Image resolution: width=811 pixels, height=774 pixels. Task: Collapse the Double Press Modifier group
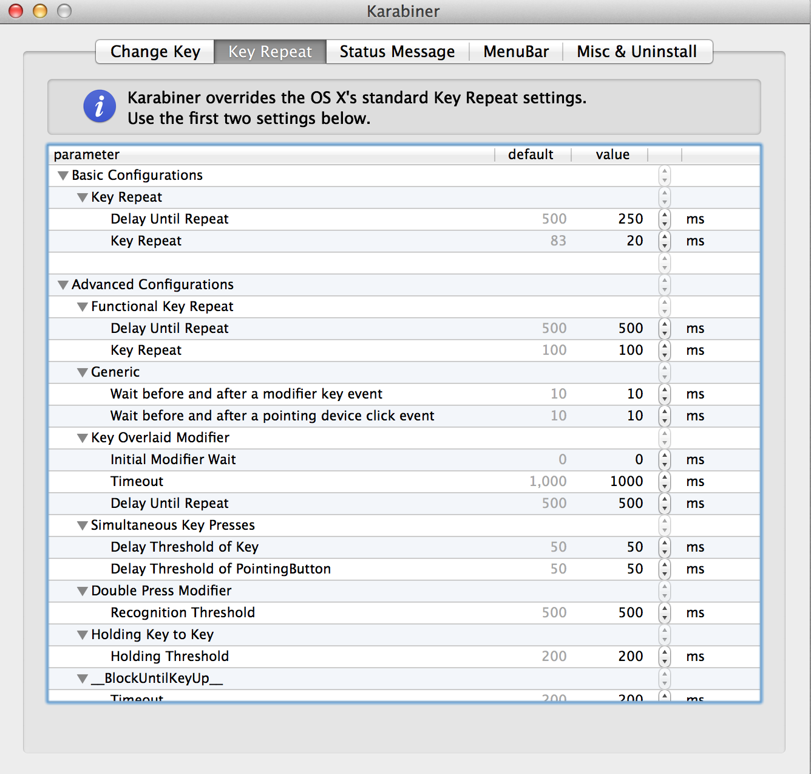coord(83,591)
